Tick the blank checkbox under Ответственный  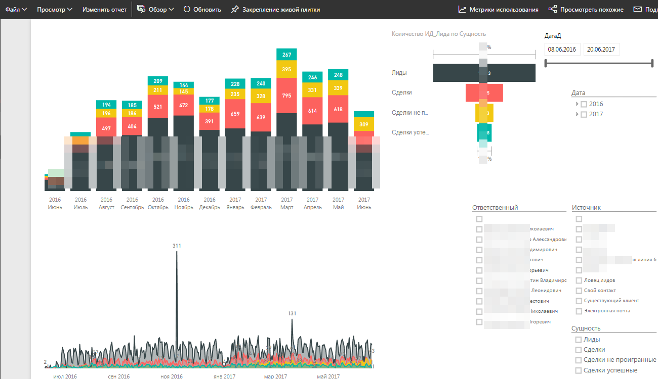(x=479, y=219)
